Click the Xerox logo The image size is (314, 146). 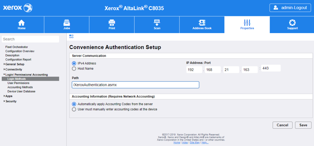coord(17,8)
